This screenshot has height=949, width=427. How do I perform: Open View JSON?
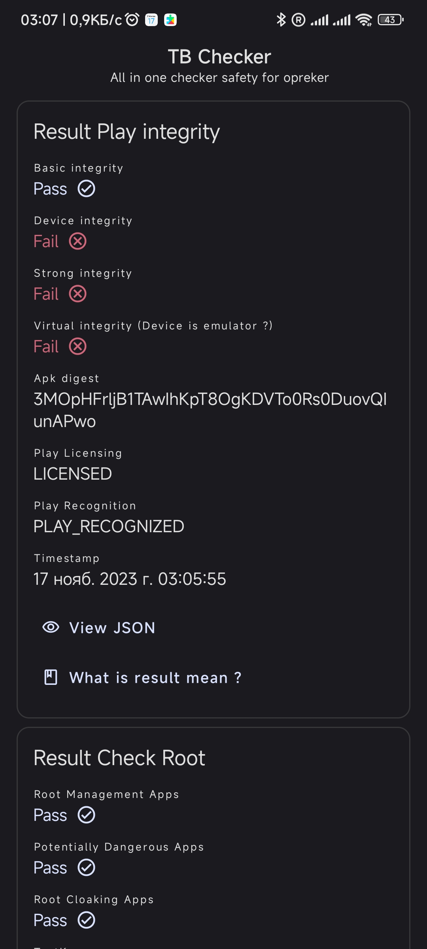(x=99, y=628)
